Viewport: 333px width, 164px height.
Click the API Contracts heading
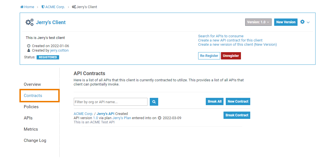pos(90,73)
